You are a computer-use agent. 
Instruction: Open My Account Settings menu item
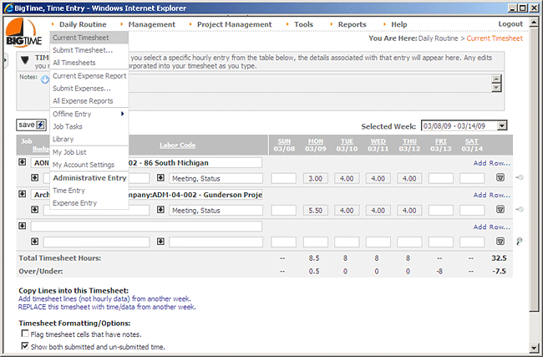(89, 165)
